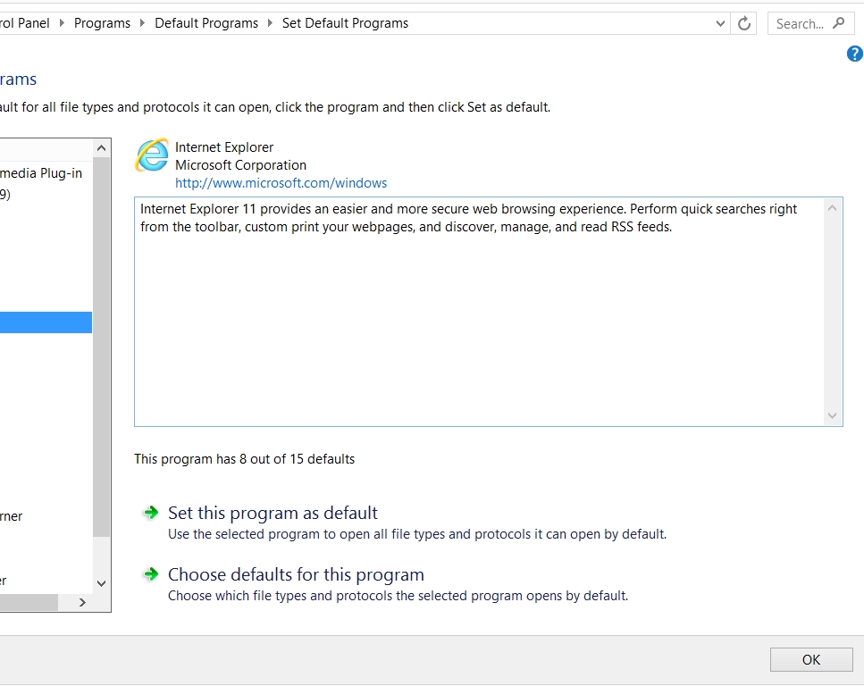864x686 pixels.
Task: Open the address bar history dropdown
Action: point(719,24)
